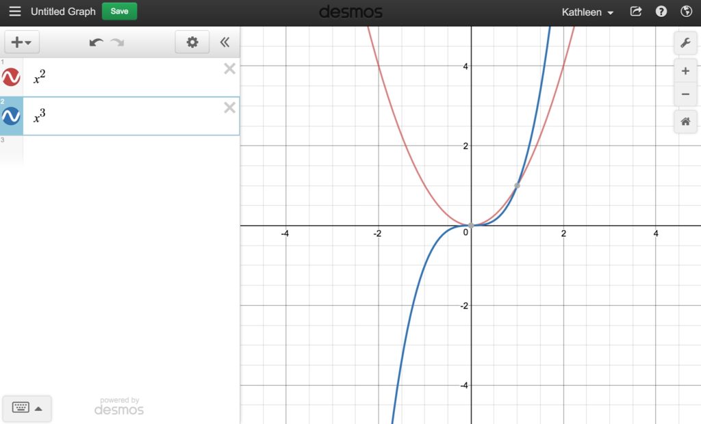Open the hamburger menu for saved graphs
701x424 pixels.
14,12
